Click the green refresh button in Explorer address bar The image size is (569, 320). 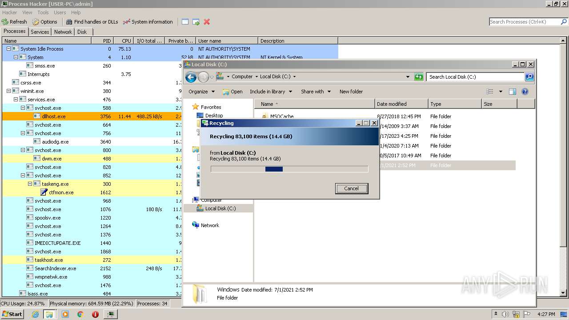coord(418,77)
